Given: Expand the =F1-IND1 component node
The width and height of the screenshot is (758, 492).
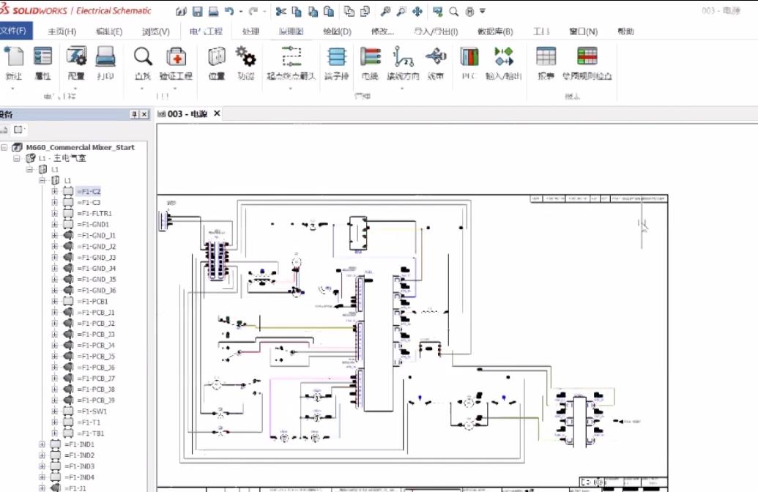Looking at the screenshot, I should coord(42,444).
